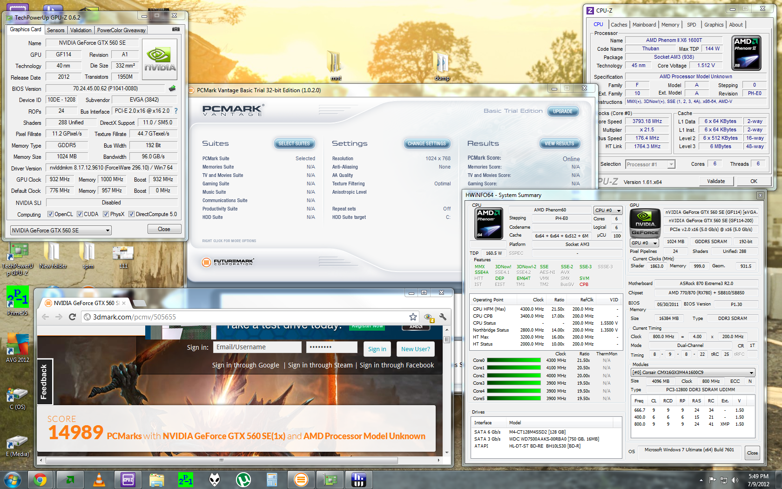Open the Processor #1 selection dropdown in CPU-Z
Screen dimensions: 782x489
point(650,164)
